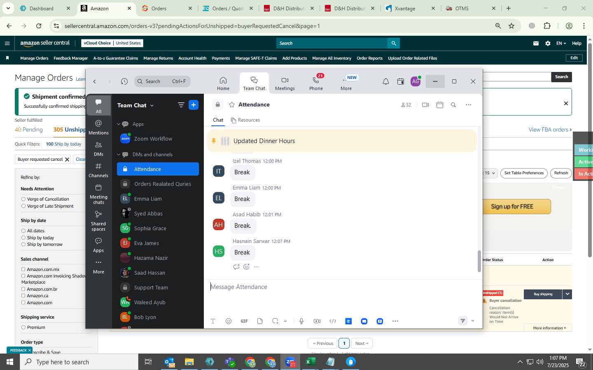Open Account Health menu item
The height and width of the screenshot is (370, 593).
(x=192, y=58)
